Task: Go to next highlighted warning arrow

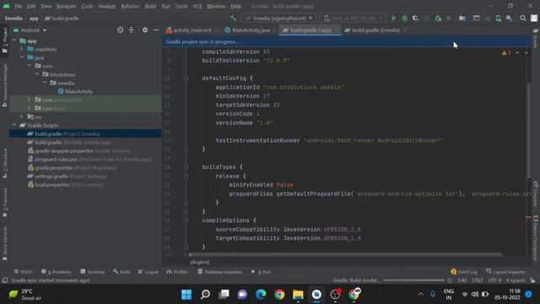Action: [526, 52]
